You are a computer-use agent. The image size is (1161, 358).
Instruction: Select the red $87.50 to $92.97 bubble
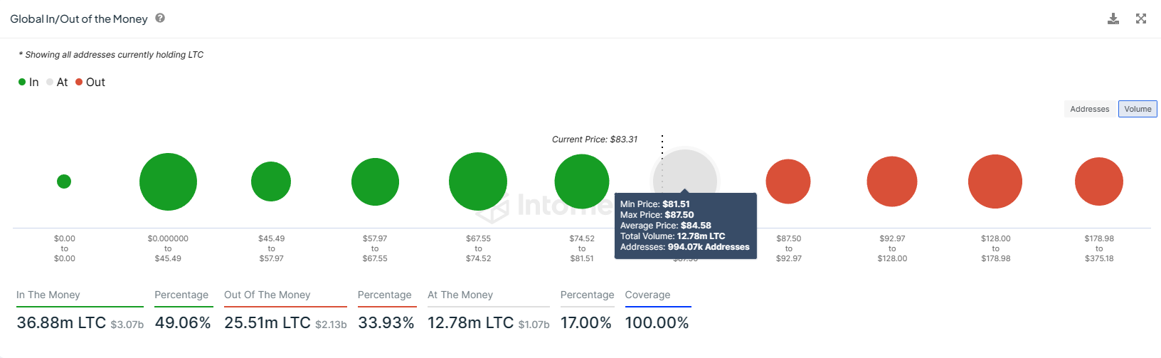pyautogui.click(x=788, y=181)
